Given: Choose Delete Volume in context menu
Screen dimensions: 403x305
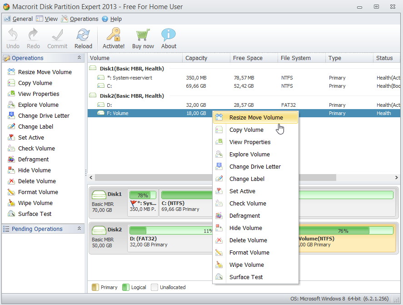Looking at the screenshot, I should click(x=256, y=240).
